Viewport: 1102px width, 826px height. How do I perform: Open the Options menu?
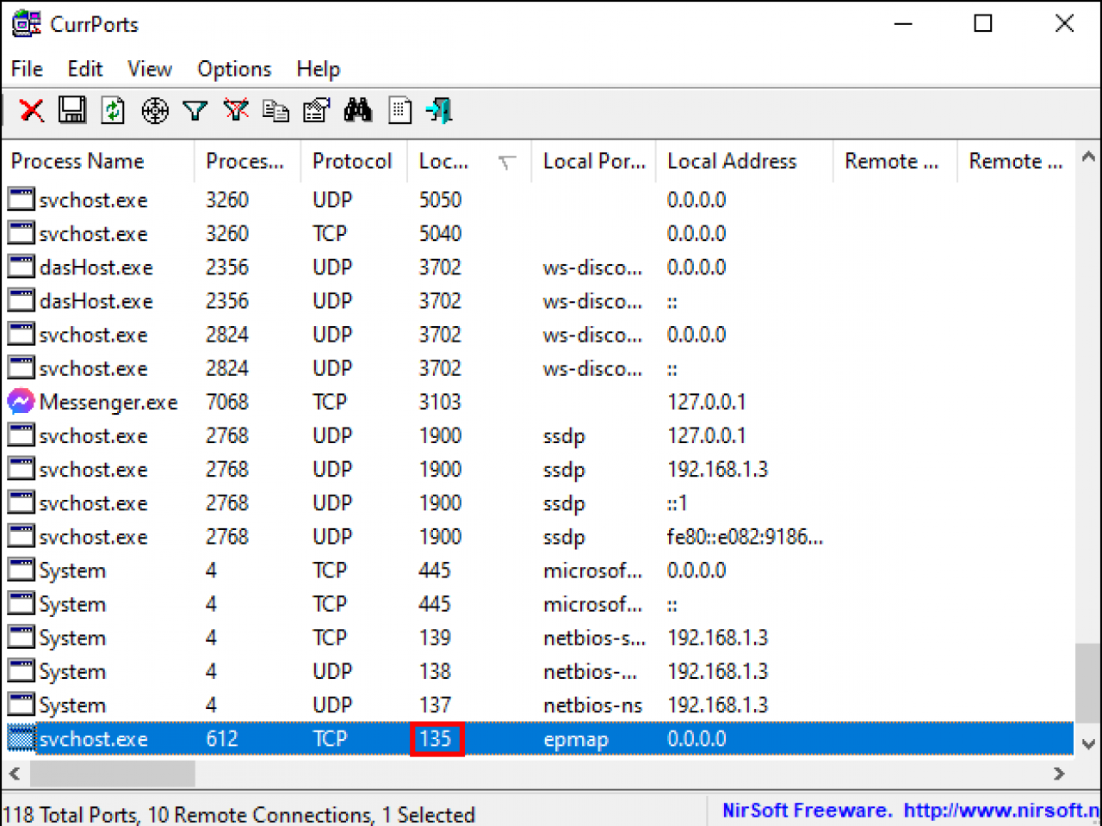tap(234, 69)
